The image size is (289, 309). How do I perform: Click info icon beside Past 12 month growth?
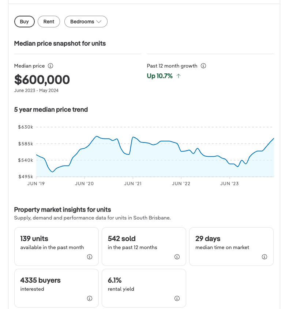(203, 66)
